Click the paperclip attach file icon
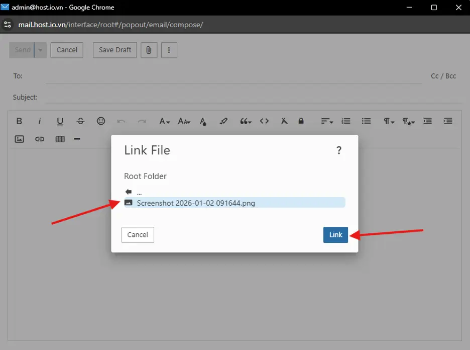 [x=149, y=50]
